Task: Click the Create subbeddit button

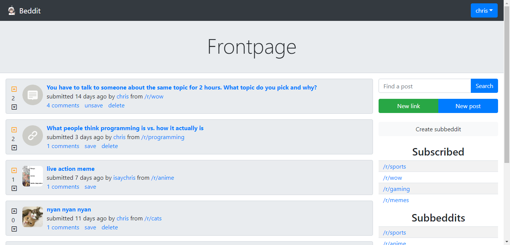Action: (x=438, y=129)
